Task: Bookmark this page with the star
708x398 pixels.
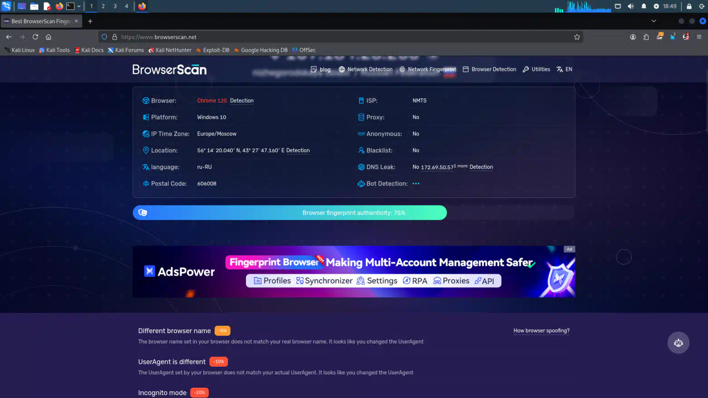Action: click(x=577, y=37)
